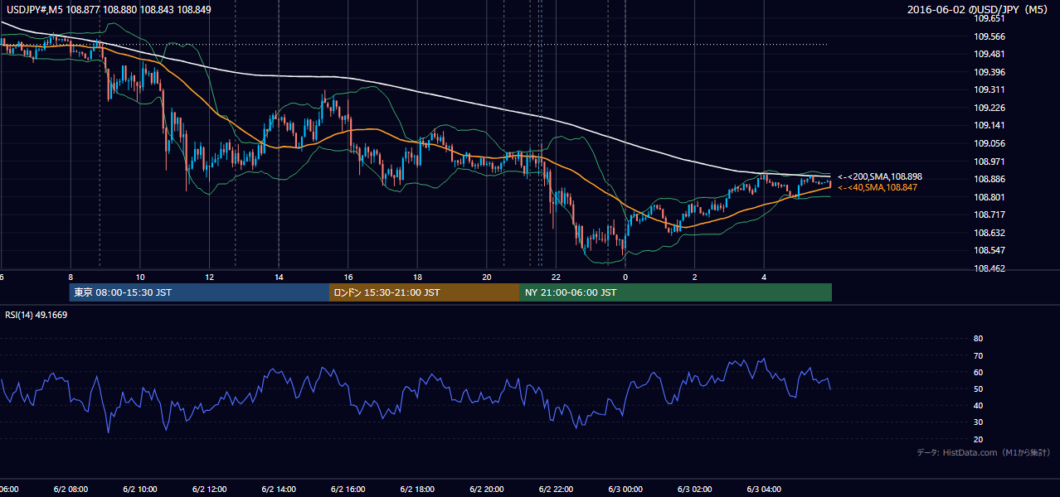
Task: Click the 6/2 12:00 time axis label
Action: tap(209, 489)
